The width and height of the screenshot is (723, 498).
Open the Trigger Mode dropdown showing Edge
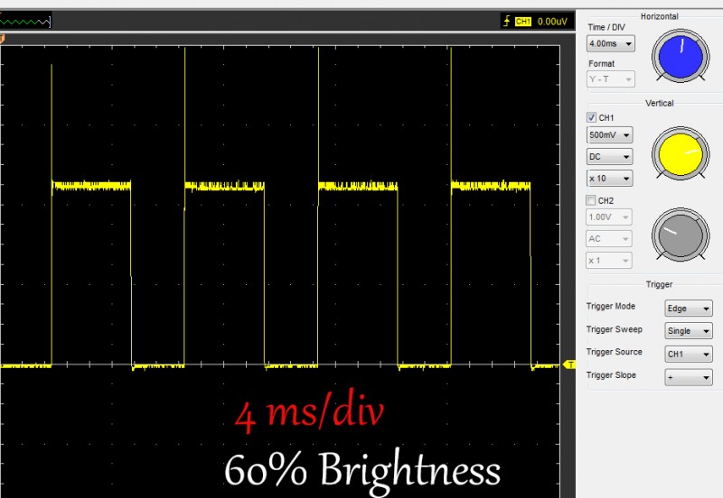point(689,309)
